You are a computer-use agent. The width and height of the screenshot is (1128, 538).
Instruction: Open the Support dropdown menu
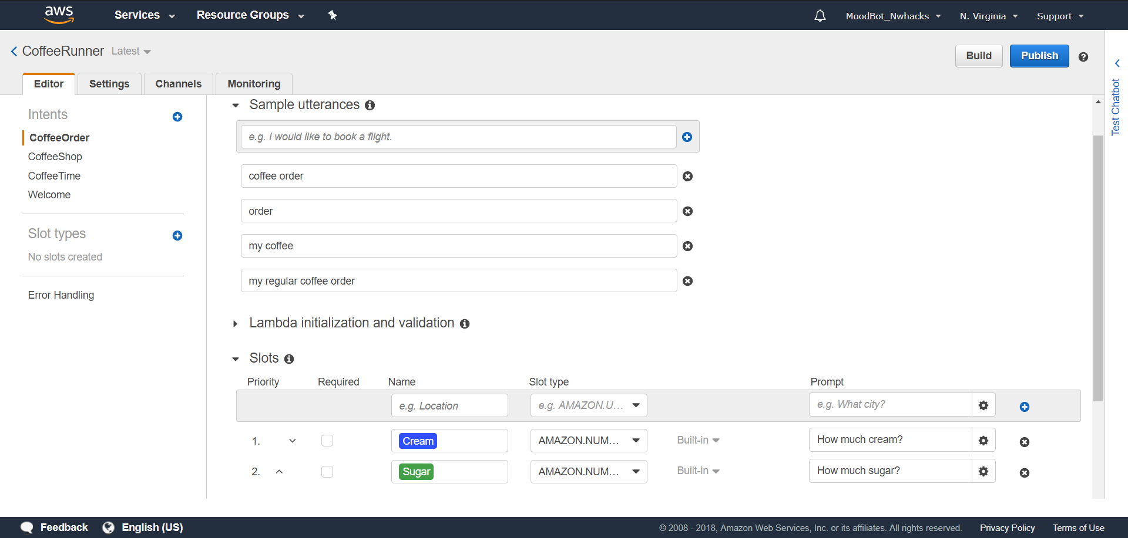[x=1060, y=16]
